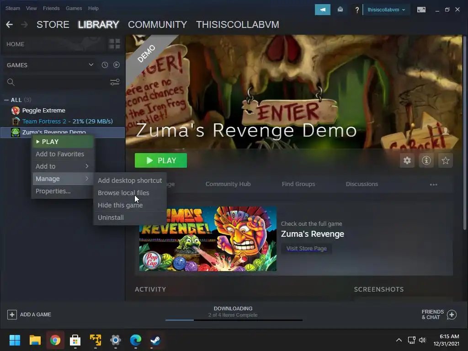468x351 pixels.
Task: Open Settings gear on taskbar
Action: coord(116,340)
